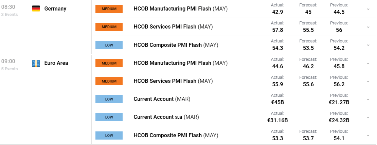Select the Germany country label
Viewport: 377px width, 145px height.
55,8
